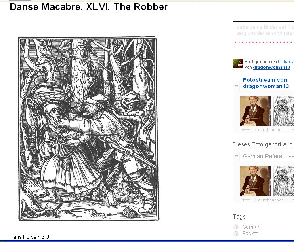The image size is (294, 242).
Task: Open woodcut sketch thumbnail in Fotostream
Action: click(x=283, y=111)
